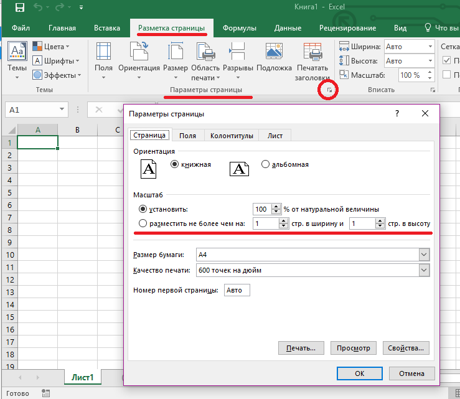Click the macro recording icon in status bar
Viewport: 460px width, 399px height.
(x=46, y=393)
